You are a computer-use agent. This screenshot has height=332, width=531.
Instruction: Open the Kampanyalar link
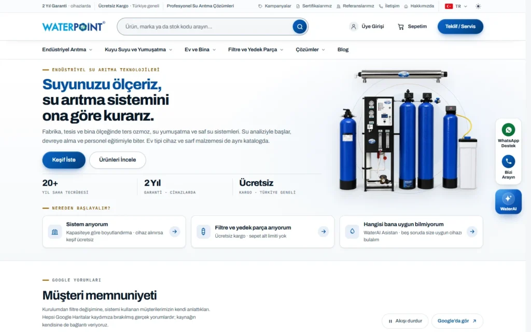(275, 6)
